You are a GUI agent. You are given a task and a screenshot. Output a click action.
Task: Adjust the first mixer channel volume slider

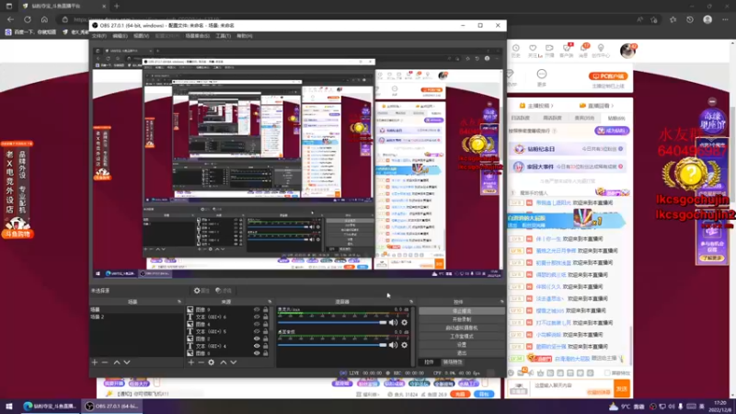(x=332, y=323)
